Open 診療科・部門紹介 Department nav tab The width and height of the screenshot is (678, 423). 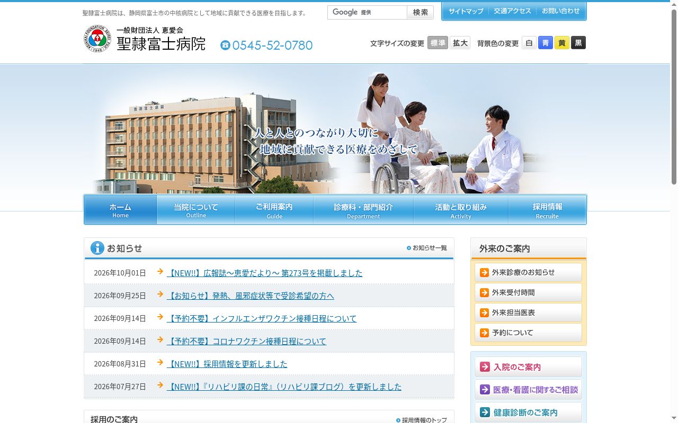pyautogui.click(x=363, y=210)
